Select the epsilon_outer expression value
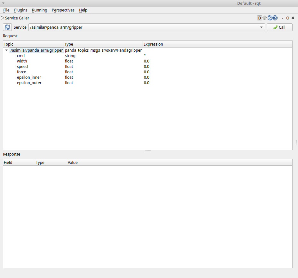 click(x=147, y=83)
